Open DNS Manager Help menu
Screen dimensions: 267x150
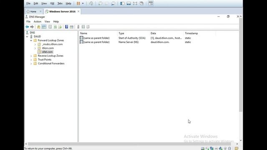click(56, 22)
